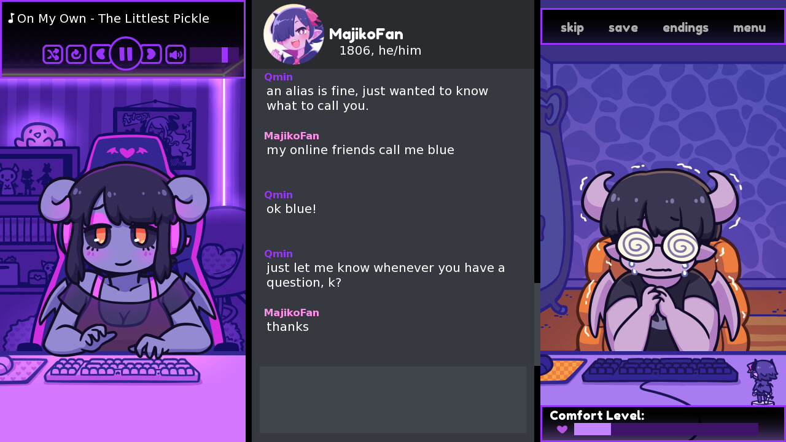Click the MajikoFan username header

coord(367,34)
